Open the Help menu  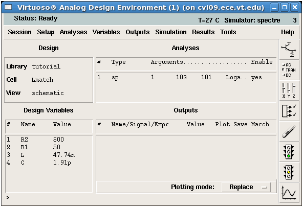coord(287,32)
